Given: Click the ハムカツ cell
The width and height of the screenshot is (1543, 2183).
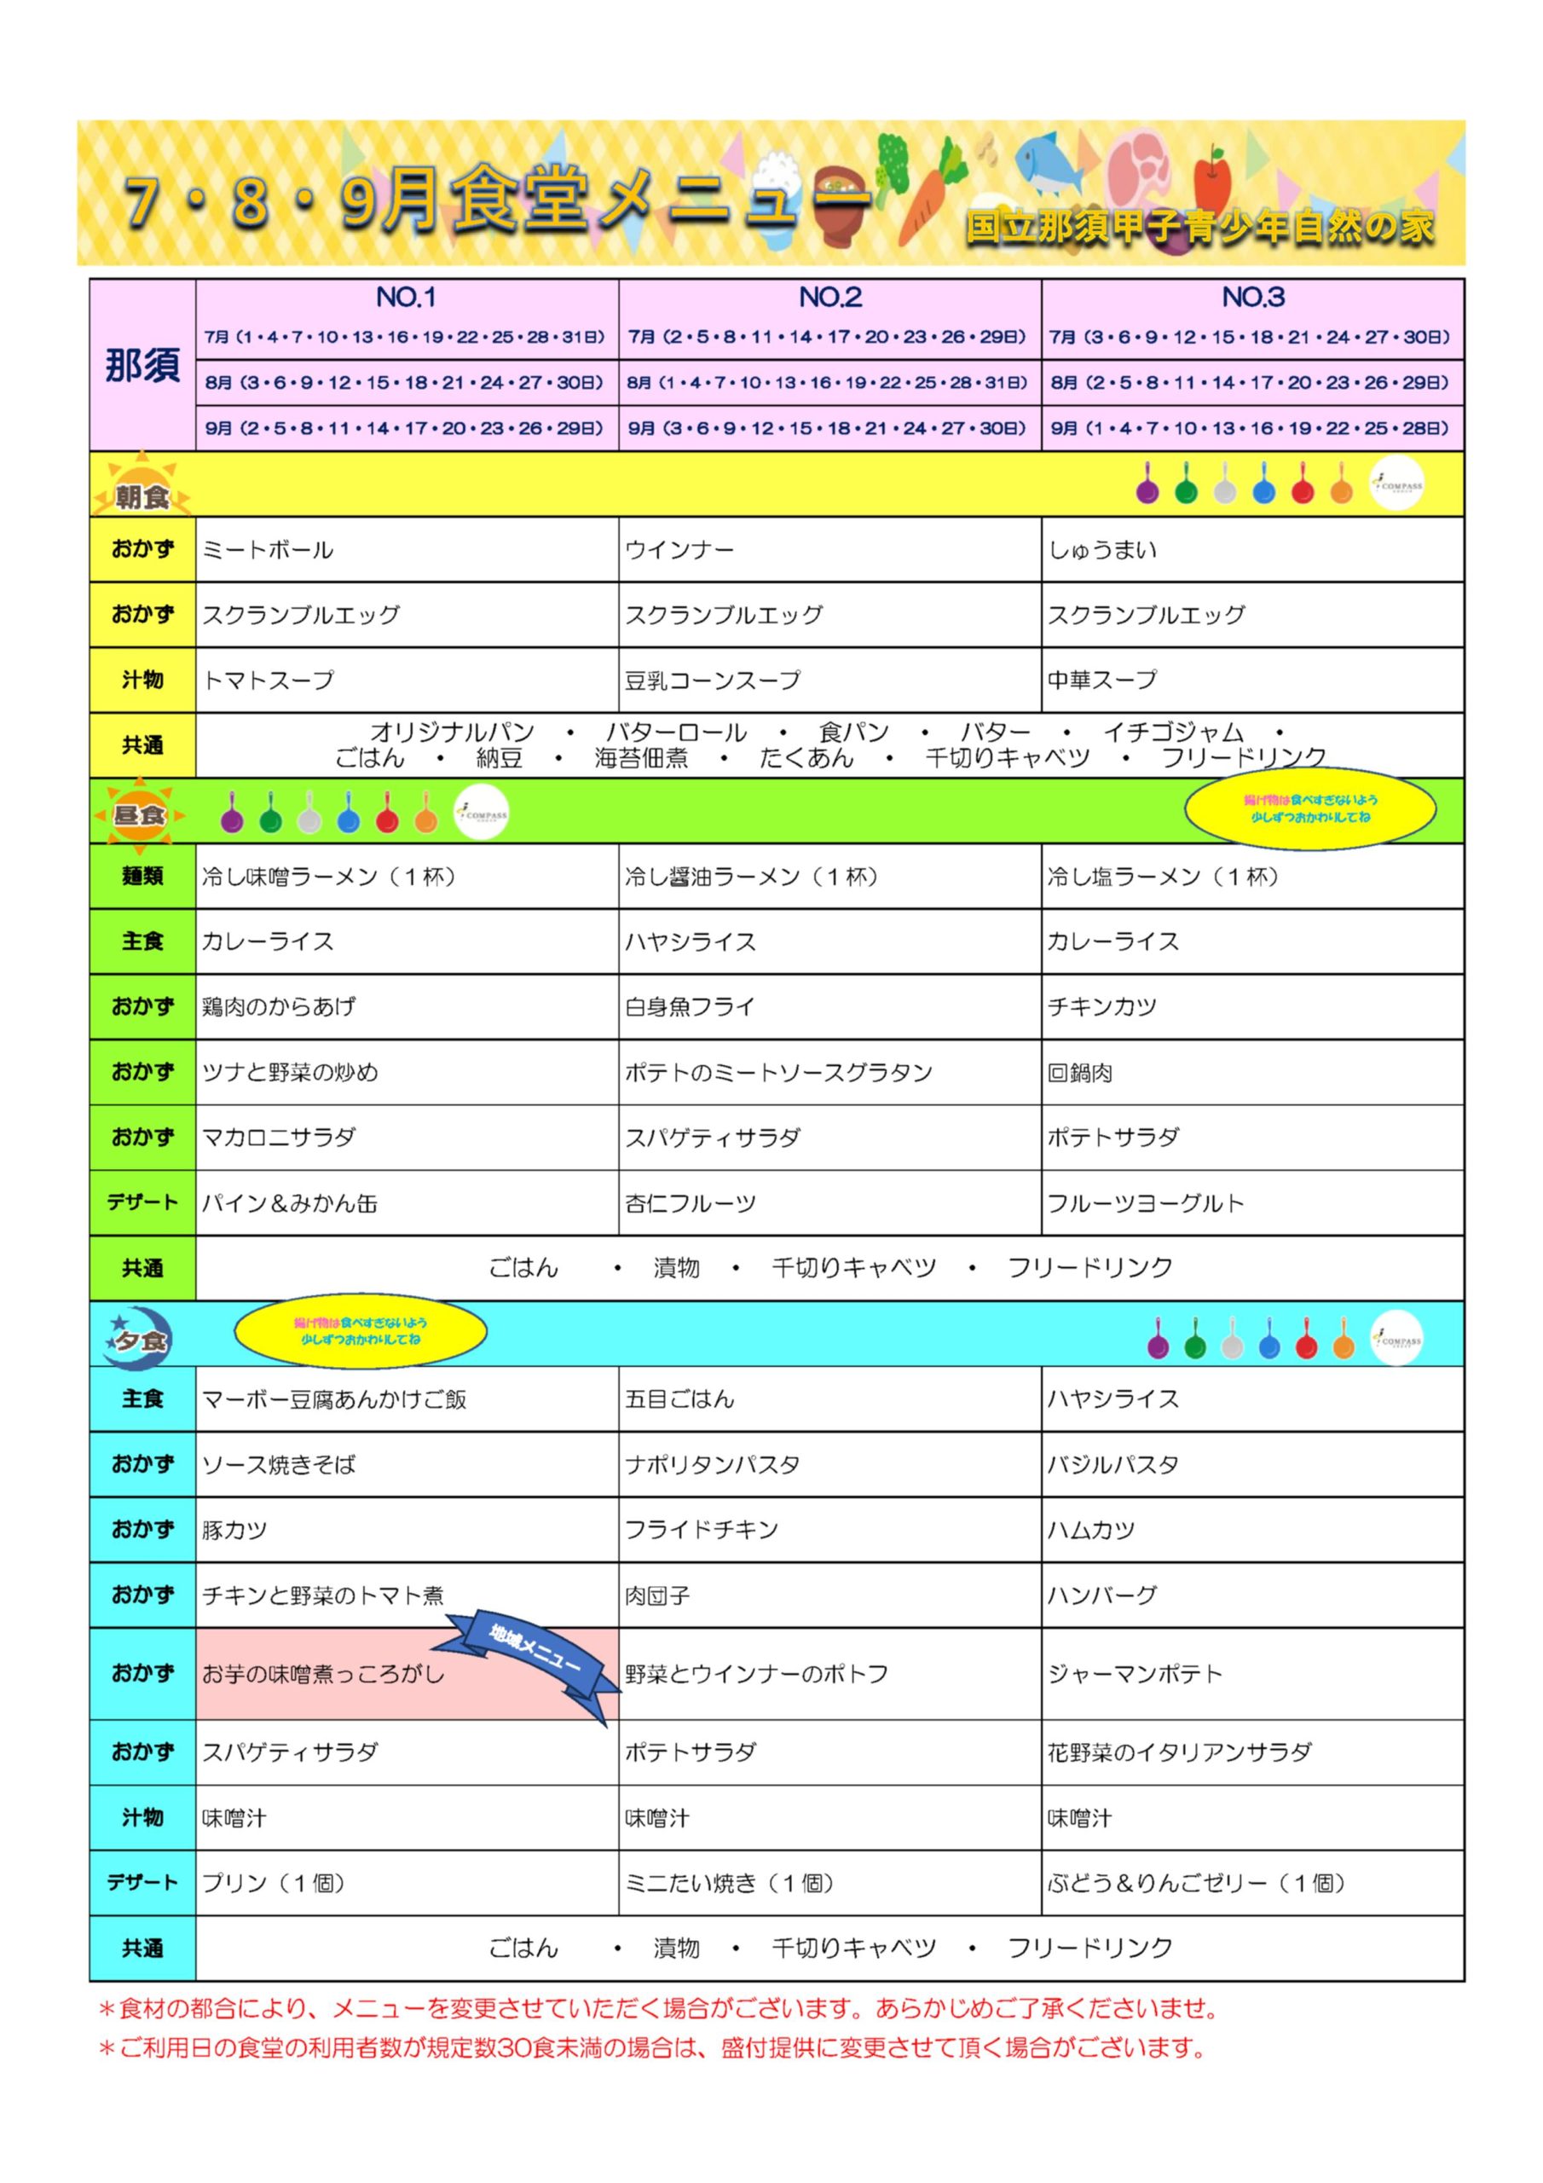Looking at the screenshot, I should pyautogui.click(x=1253, y=1531).
